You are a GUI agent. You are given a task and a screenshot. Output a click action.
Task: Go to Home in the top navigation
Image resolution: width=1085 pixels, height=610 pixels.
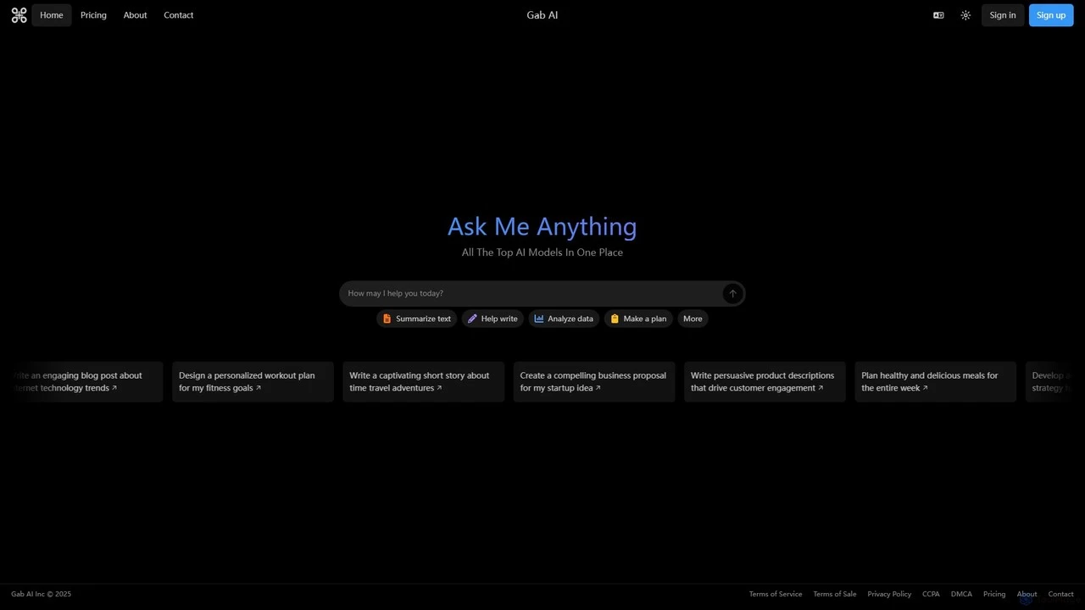(52, 15)
